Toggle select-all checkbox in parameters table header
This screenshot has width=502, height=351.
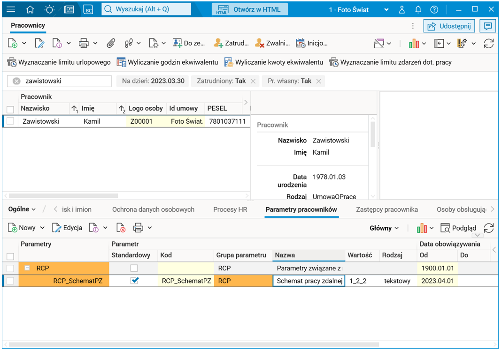click(10, 256)
